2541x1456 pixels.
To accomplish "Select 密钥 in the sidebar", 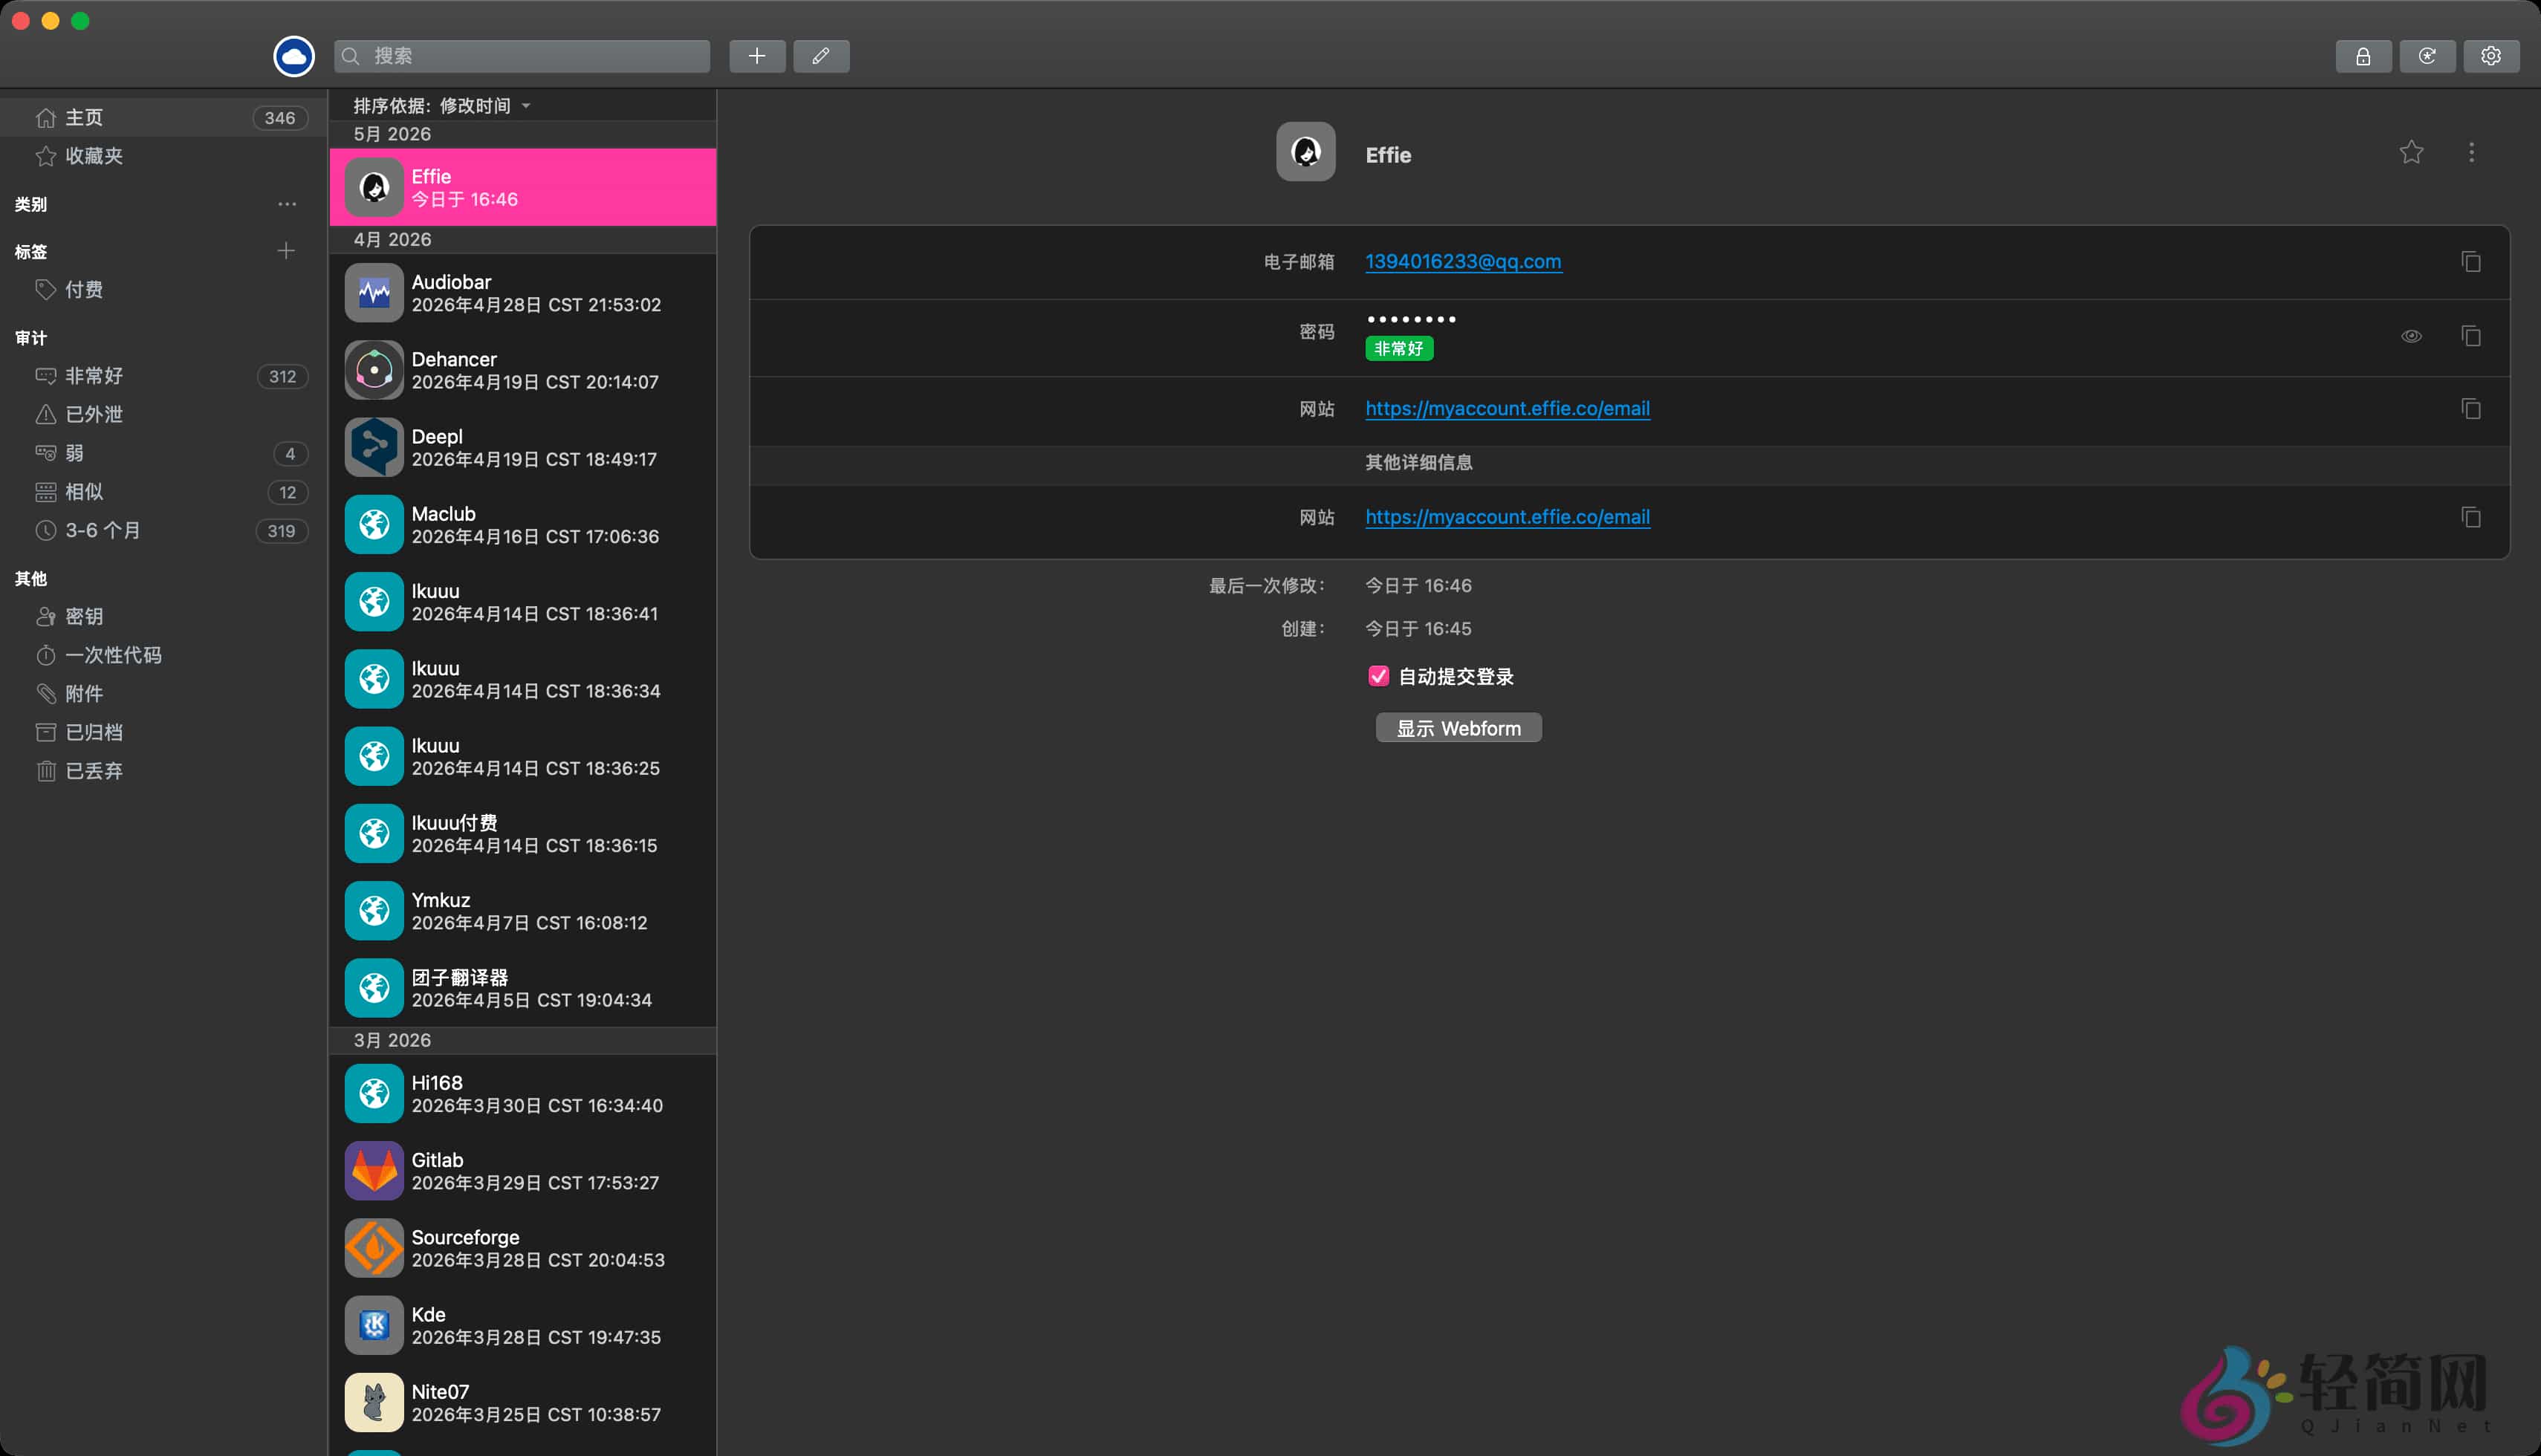I will pyautogui.click(x=164, y=617).
